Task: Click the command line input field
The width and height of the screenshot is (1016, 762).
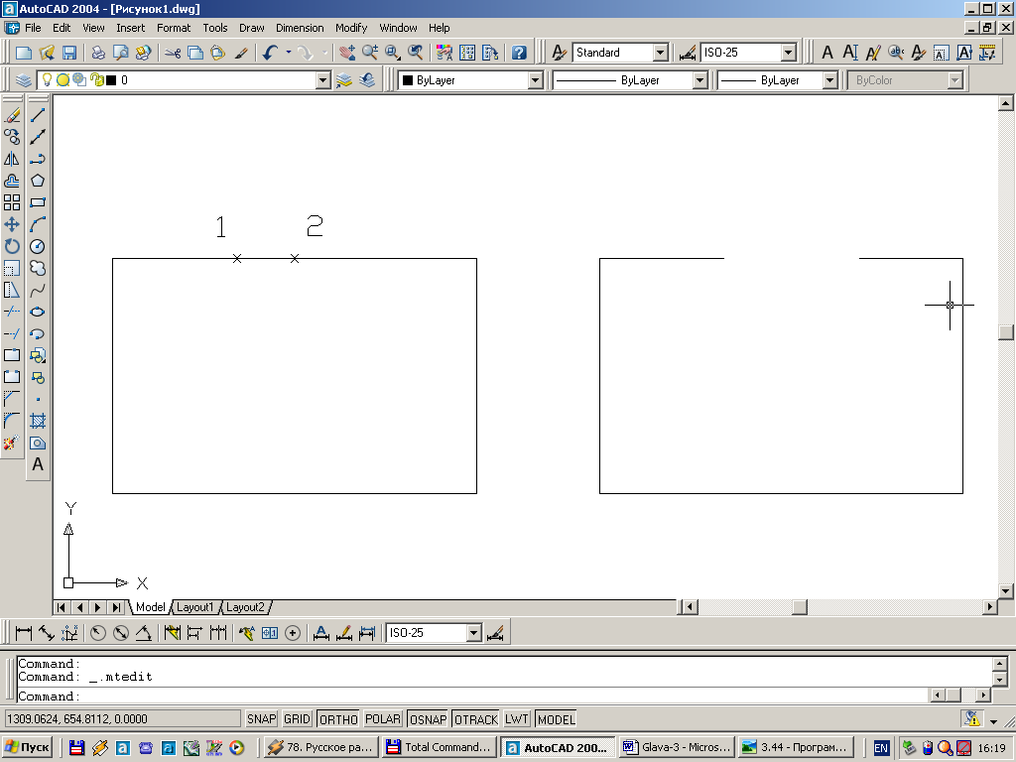Action: (473, 697)
